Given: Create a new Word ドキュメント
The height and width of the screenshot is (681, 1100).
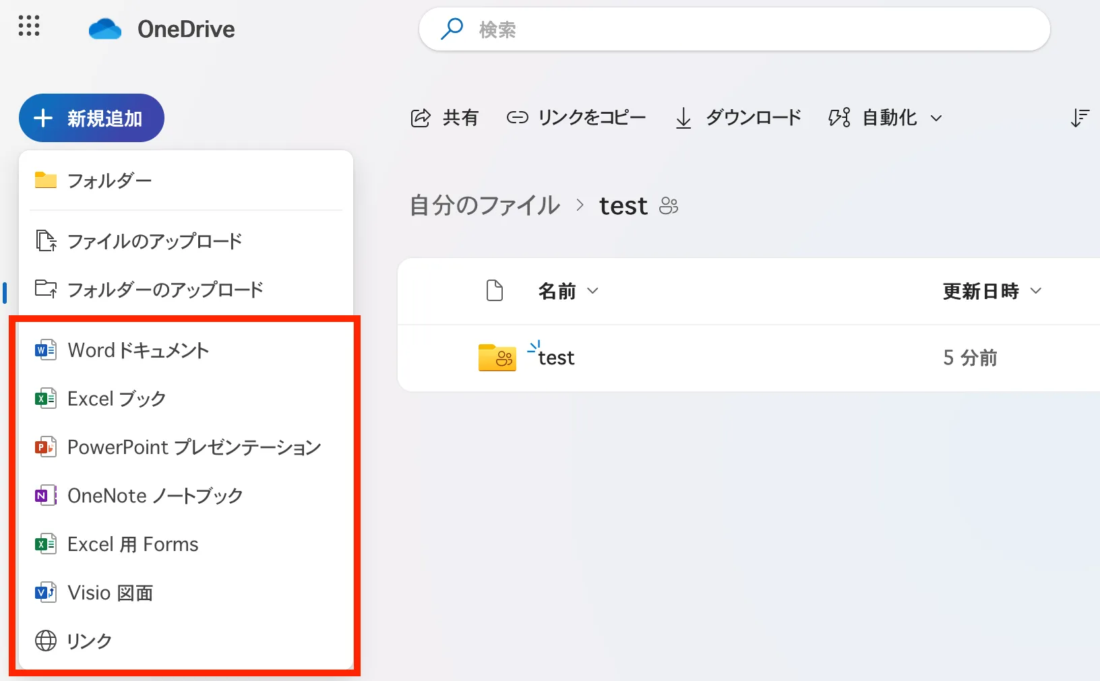Looking at the screenshot, I should [138, 350].
